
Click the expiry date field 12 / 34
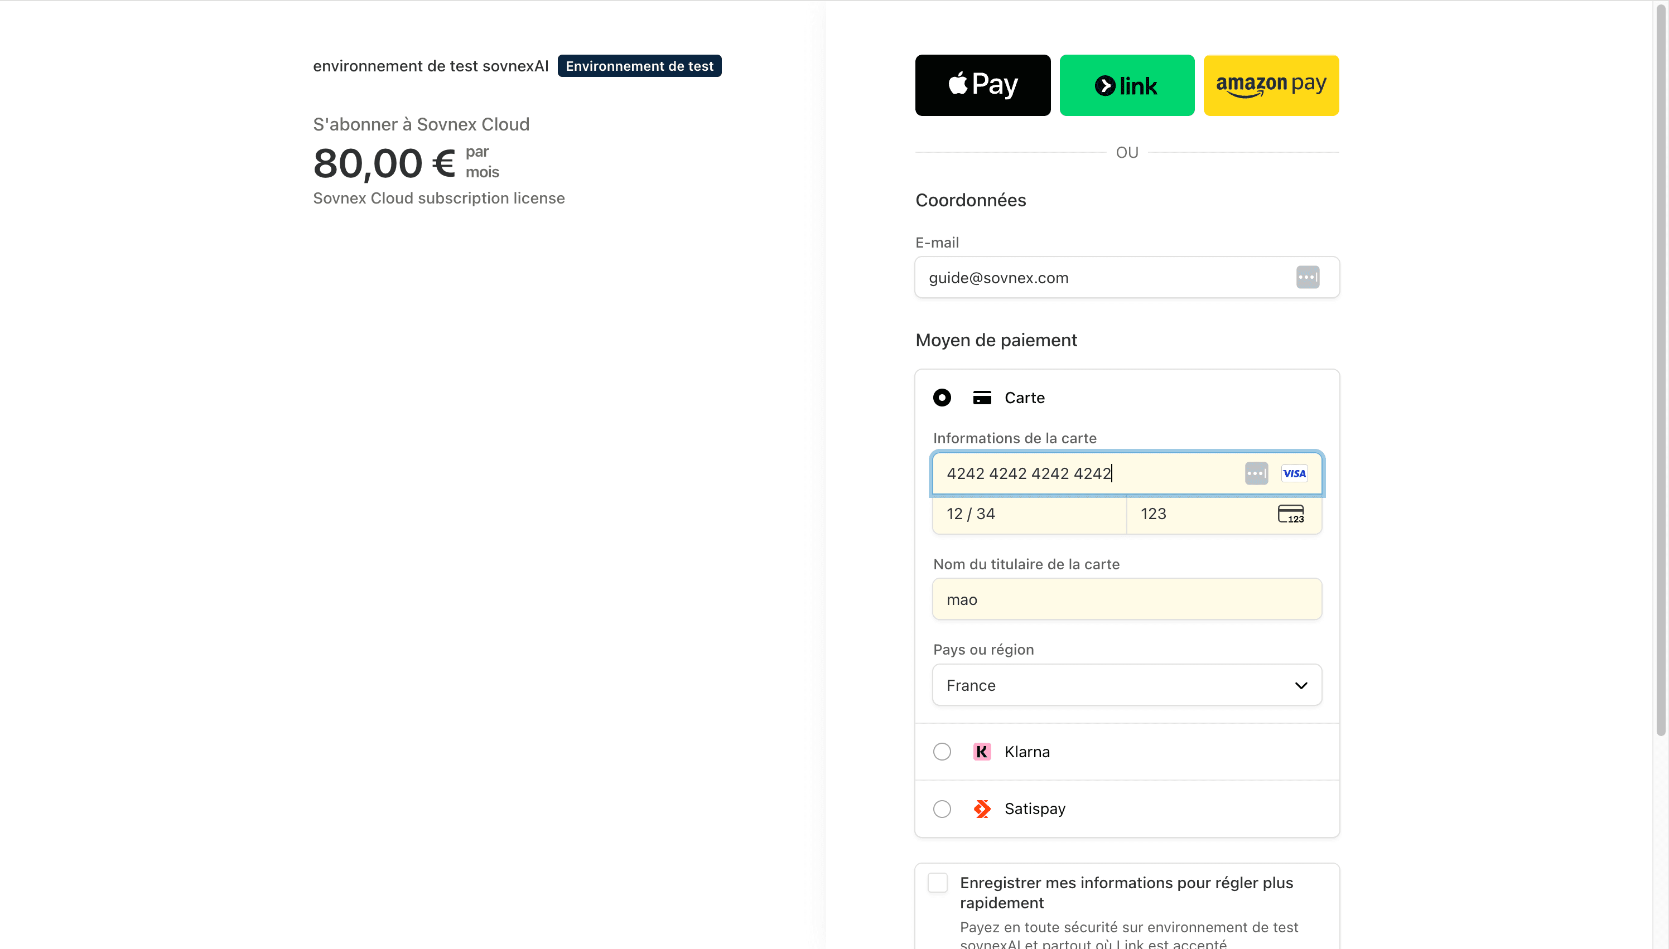(1029, 514)
